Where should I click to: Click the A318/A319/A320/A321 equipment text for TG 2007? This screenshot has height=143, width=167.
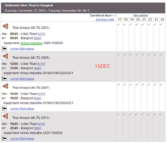[58, 103]
